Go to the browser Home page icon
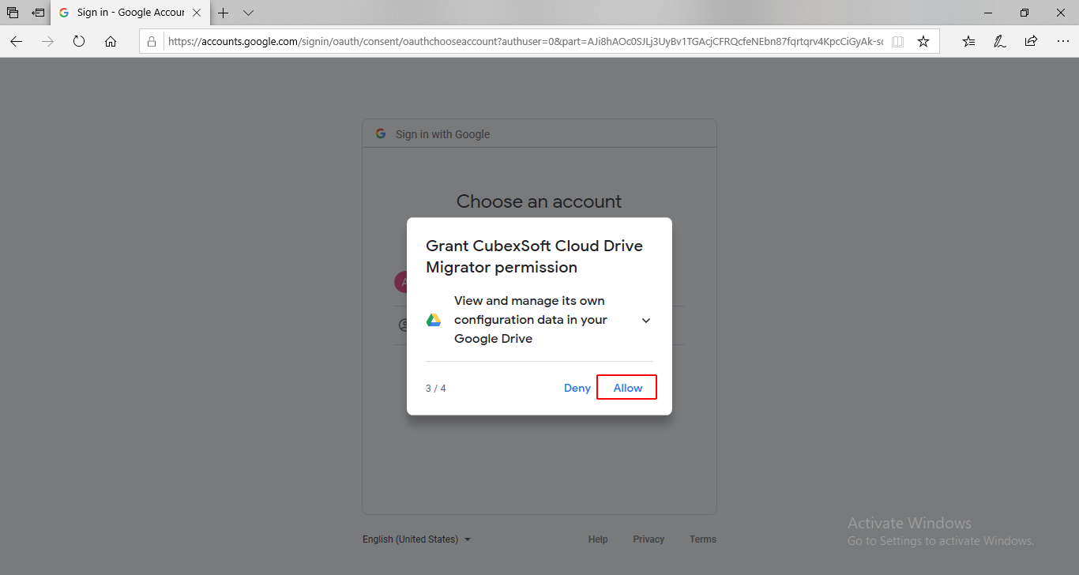Image resolution: width=1079 pixels, height=575 pixels. click(x=111, y=42)
